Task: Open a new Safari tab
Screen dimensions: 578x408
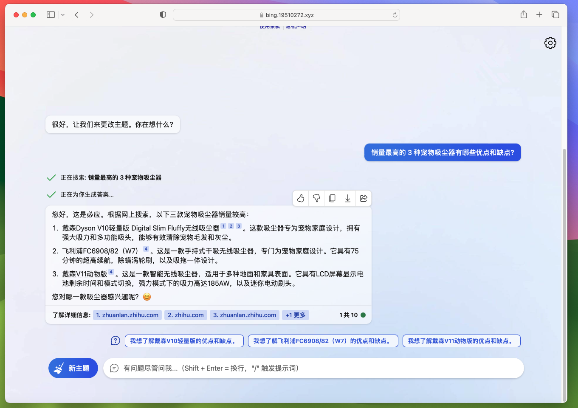Action: tap(539, 14)
